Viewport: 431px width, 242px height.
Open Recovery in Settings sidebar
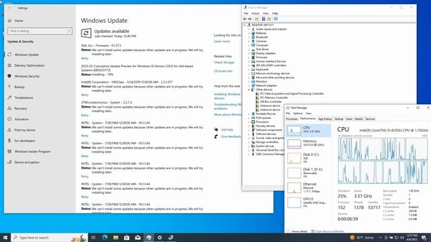point(21,108)
